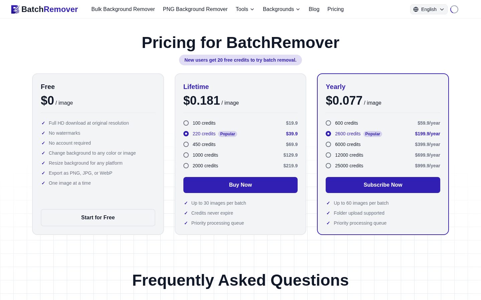Image resolution: width=481 pixels, height=300 pixels.
Task: Click the globe language icon
Action: [x=416, y=9]
